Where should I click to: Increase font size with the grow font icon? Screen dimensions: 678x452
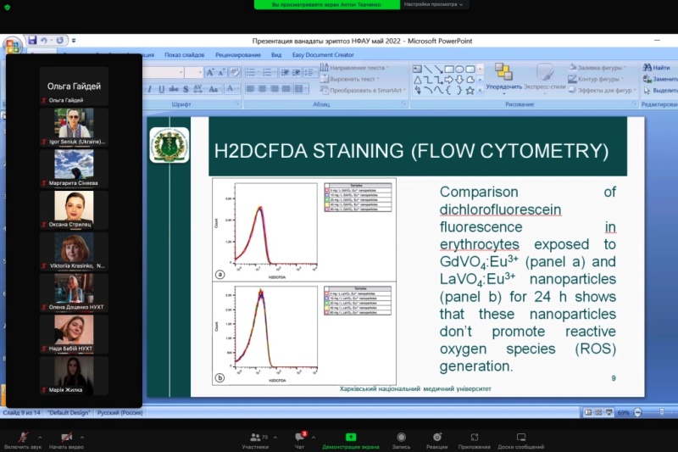(210, 72)
